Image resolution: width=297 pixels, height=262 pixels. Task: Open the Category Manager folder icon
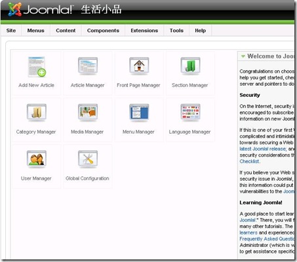click(37, 112)
